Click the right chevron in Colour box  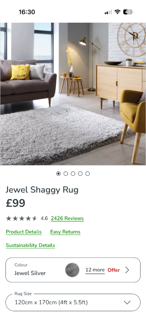(127, 270)
